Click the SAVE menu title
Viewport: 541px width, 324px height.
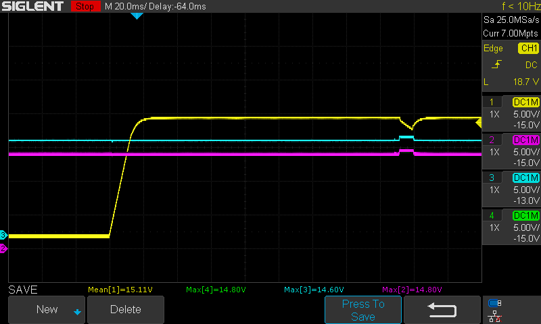(23, 290)
